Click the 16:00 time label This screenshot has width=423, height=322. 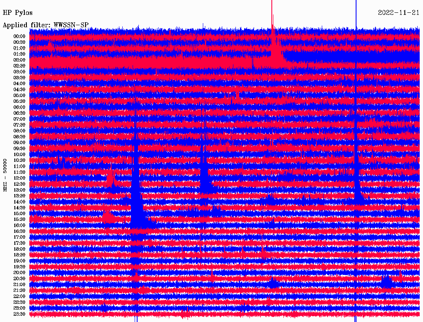pos(19,225)
